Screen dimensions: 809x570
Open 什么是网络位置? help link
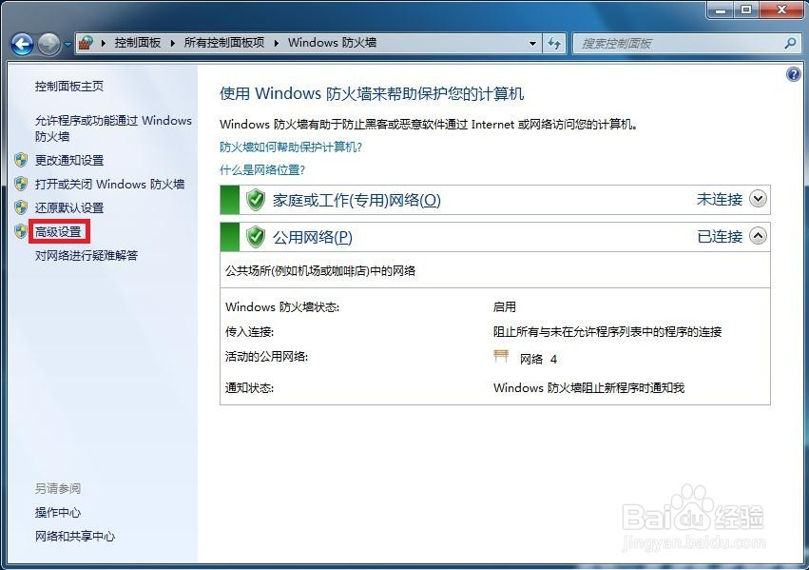pos(262,170)
